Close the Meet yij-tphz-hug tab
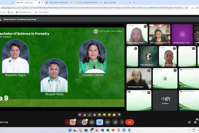 (x=42, y=2)
